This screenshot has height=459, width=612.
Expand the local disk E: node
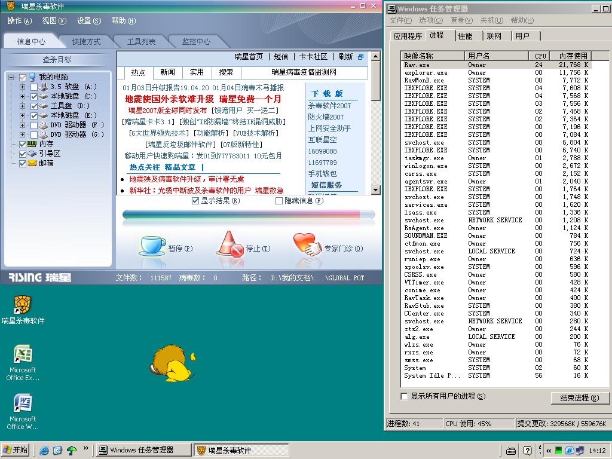pos(22,115)
